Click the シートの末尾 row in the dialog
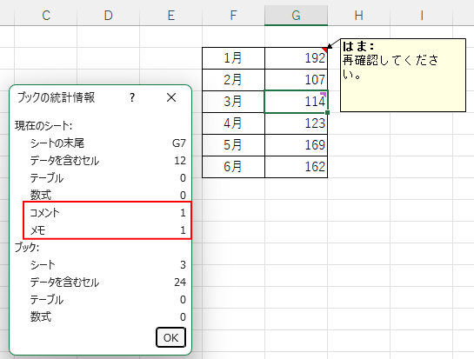 point(108,143)
